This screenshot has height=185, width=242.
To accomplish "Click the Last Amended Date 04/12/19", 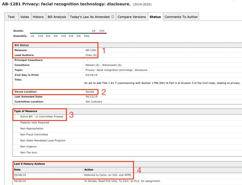I will (90, 97).
